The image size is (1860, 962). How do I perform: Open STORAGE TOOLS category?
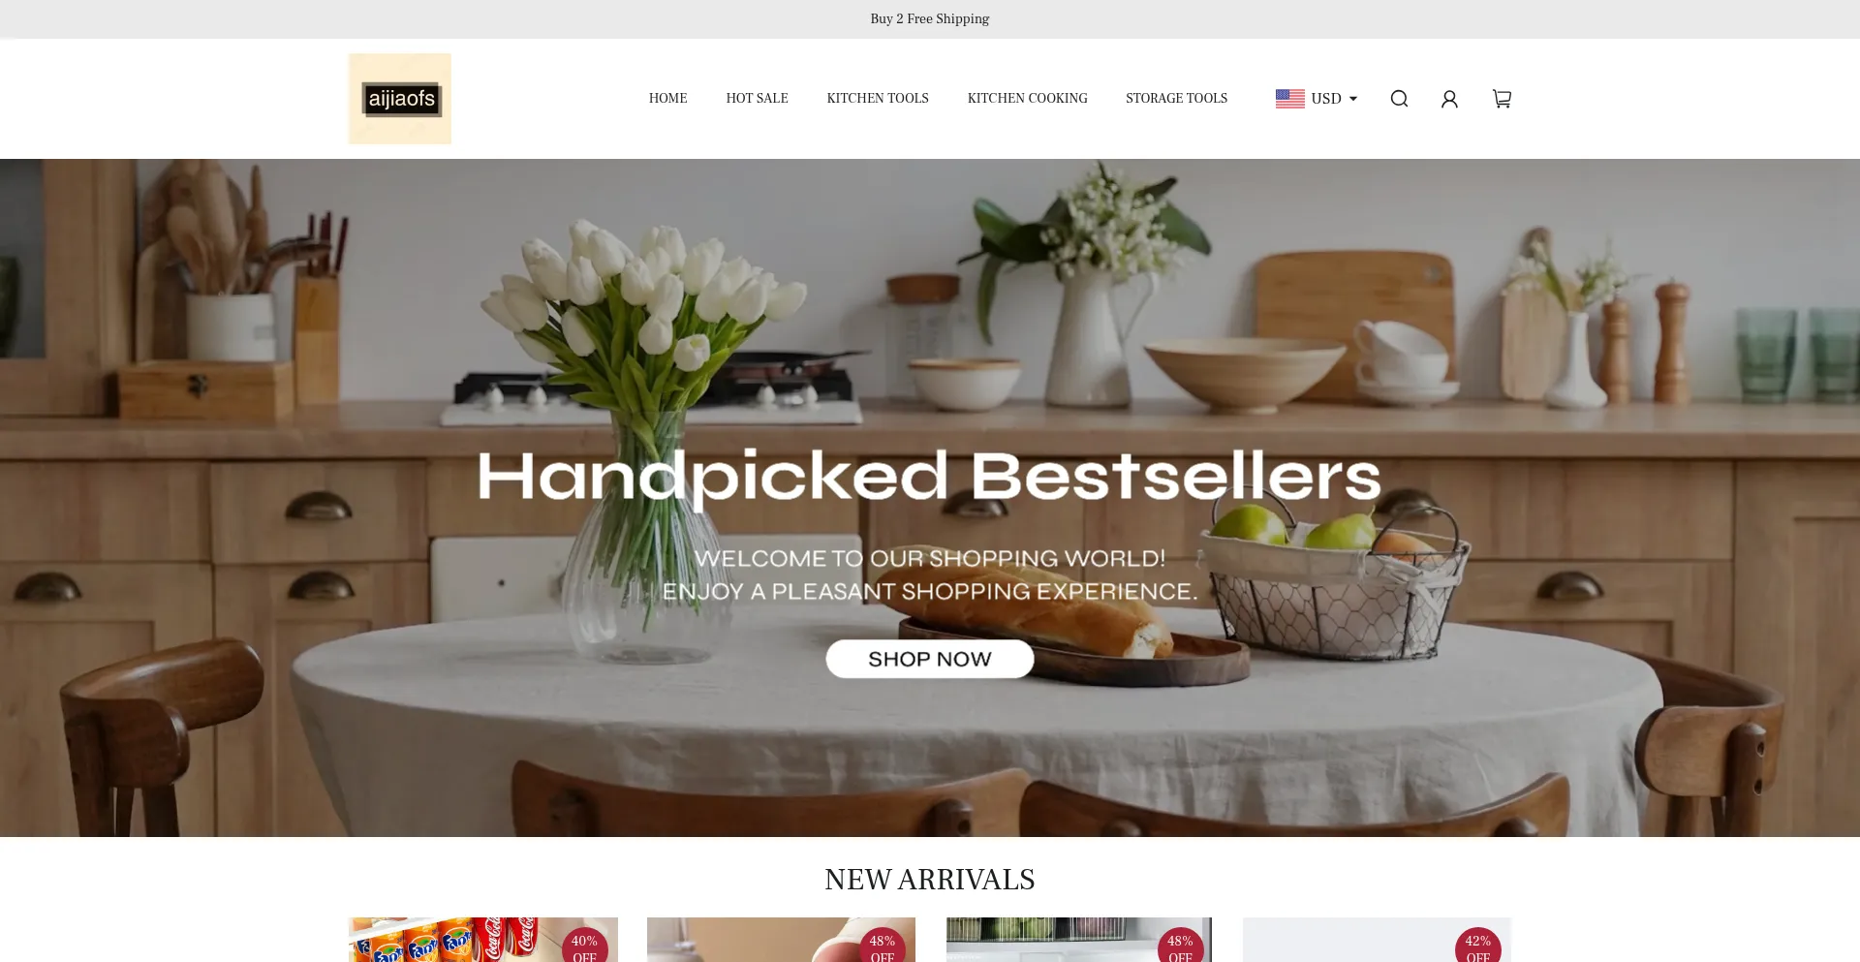(x=1176, y=98)
